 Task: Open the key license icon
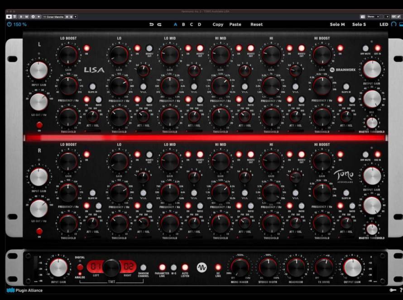(393, 290)
